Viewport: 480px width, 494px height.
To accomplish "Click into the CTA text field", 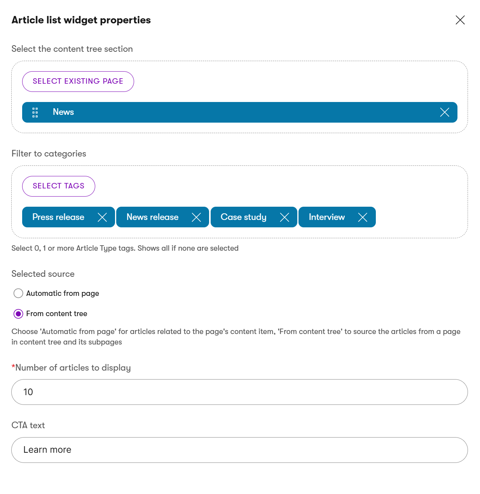I will pos(239,450).
